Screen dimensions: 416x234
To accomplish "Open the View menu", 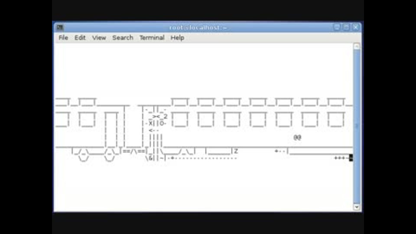I will (x=99, y=38).
